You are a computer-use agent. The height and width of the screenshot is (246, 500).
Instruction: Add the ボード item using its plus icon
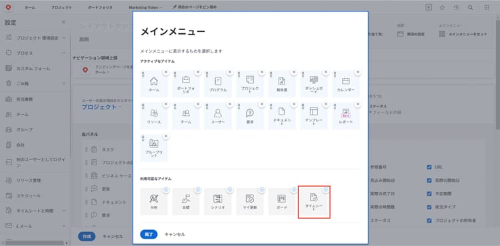[x=294, y=190]
